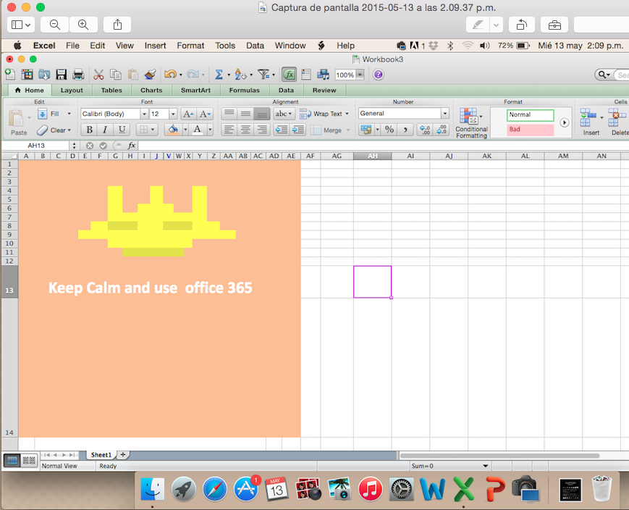Screen dimensions: 629x510
Task: Click the Fill down icon
Action: 42,114
